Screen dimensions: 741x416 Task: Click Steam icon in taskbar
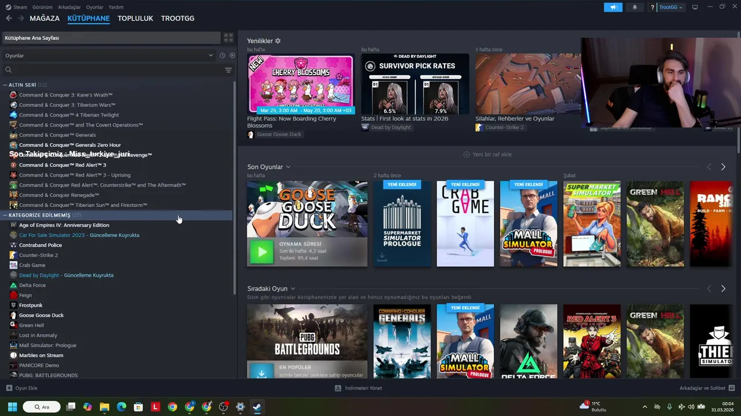[257, 407]
